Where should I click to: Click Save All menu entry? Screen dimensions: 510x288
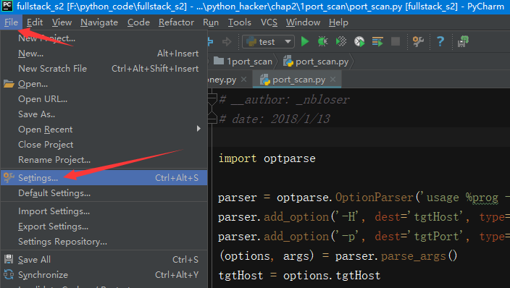pyautogui.click(x=104, y=259)
